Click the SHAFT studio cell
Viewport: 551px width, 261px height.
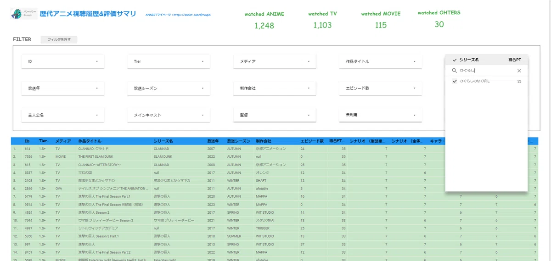(x=261, y=180)
